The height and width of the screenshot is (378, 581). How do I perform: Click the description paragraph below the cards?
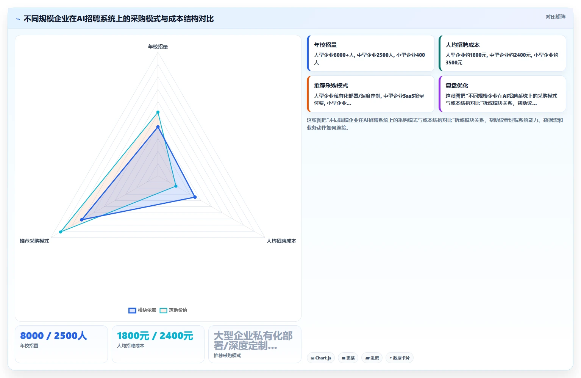point(435,124)
